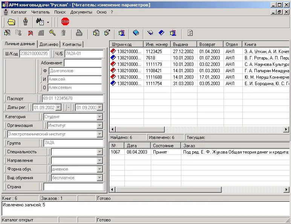Click the printer icon
Viewport: 291px width, 224px height.
(x=79, y=33)
